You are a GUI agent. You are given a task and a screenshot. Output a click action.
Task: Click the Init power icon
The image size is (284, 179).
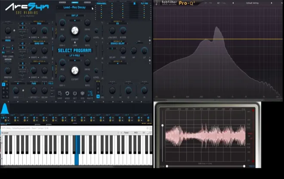click(x=75, y=93)
